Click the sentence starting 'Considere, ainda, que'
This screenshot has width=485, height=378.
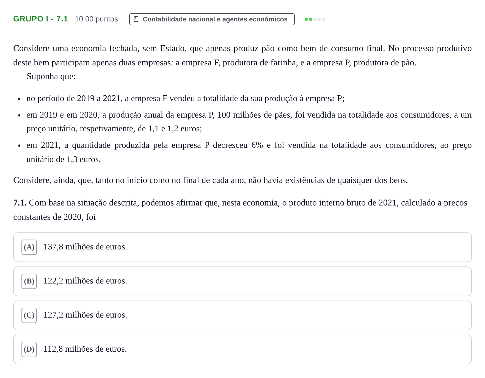tap(211, 180)
